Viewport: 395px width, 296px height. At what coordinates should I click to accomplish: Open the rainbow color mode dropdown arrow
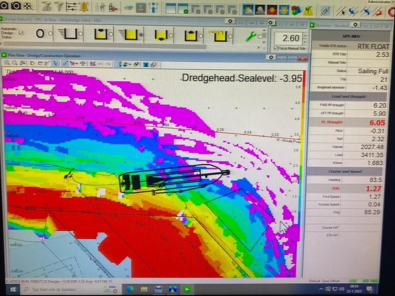(130, 65)
